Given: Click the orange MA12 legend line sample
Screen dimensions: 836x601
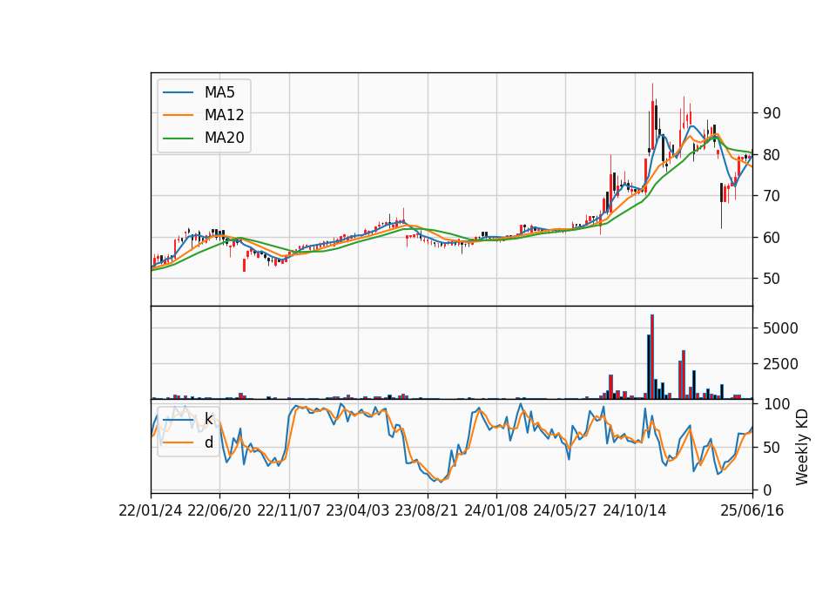Looking at the screenshot, I should point(178,115).
